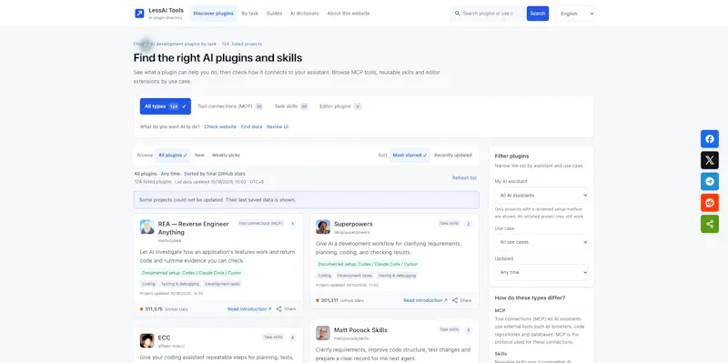Click rank badge 4 on ECC card
The width and height of the screenshot is (728, 363).
click(292, 338)
